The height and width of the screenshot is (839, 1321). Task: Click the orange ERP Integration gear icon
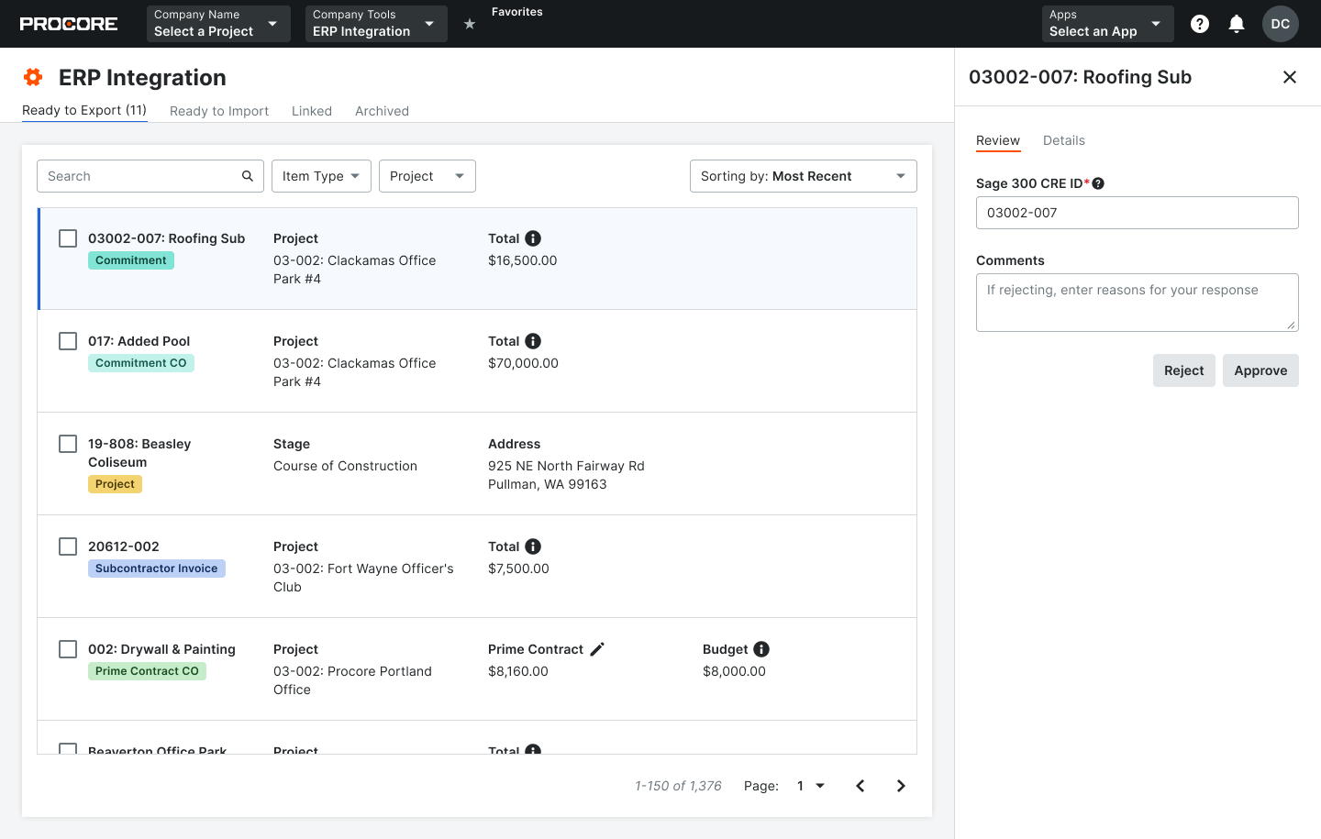[33, 77]
